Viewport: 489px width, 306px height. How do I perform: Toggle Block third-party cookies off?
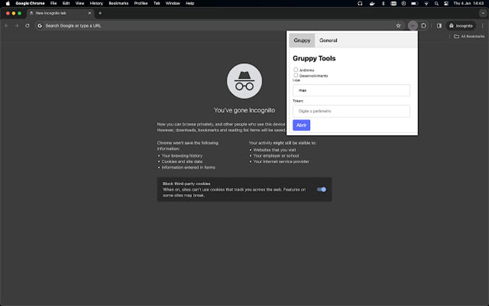coord(322,189)
